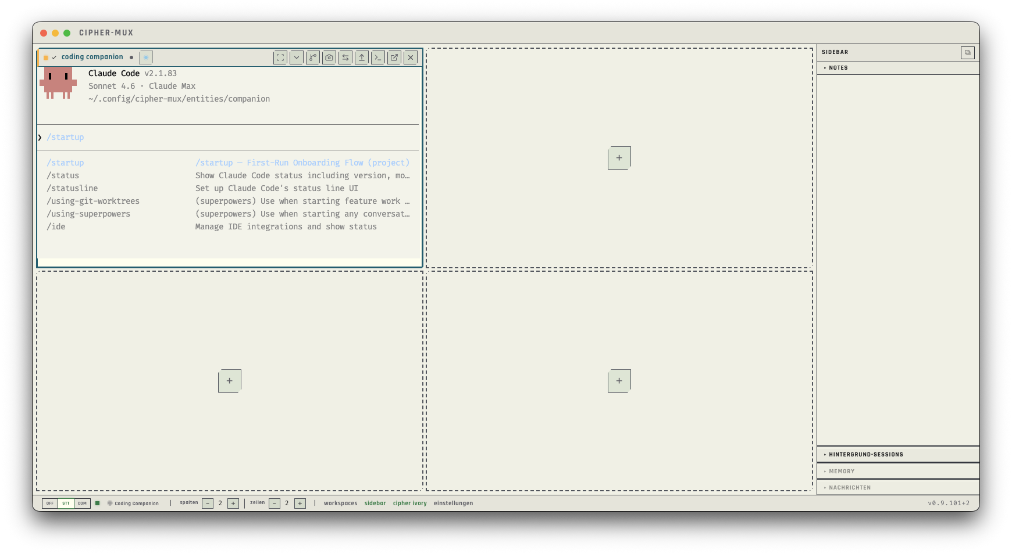Add a session in the top-right pane
Viewport: 1012px width, 554px height.
(619, 158)
